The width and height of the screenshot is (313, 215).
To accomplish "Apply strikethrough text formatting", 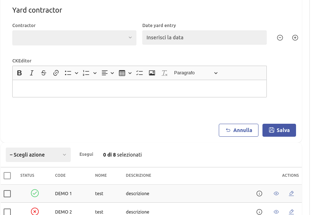I will tap(44, 73).
